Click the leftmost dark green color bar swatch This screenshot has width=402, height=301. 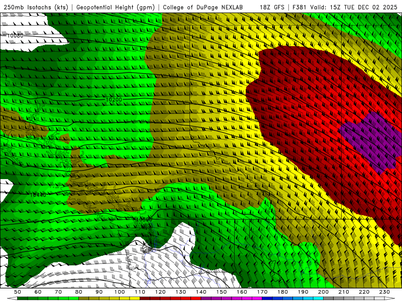[x=22, y=298]
